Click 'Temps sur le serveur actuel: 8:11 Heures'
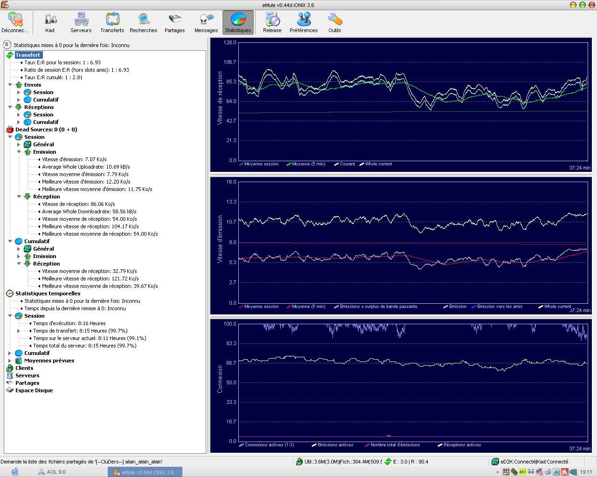 point(90,338)
